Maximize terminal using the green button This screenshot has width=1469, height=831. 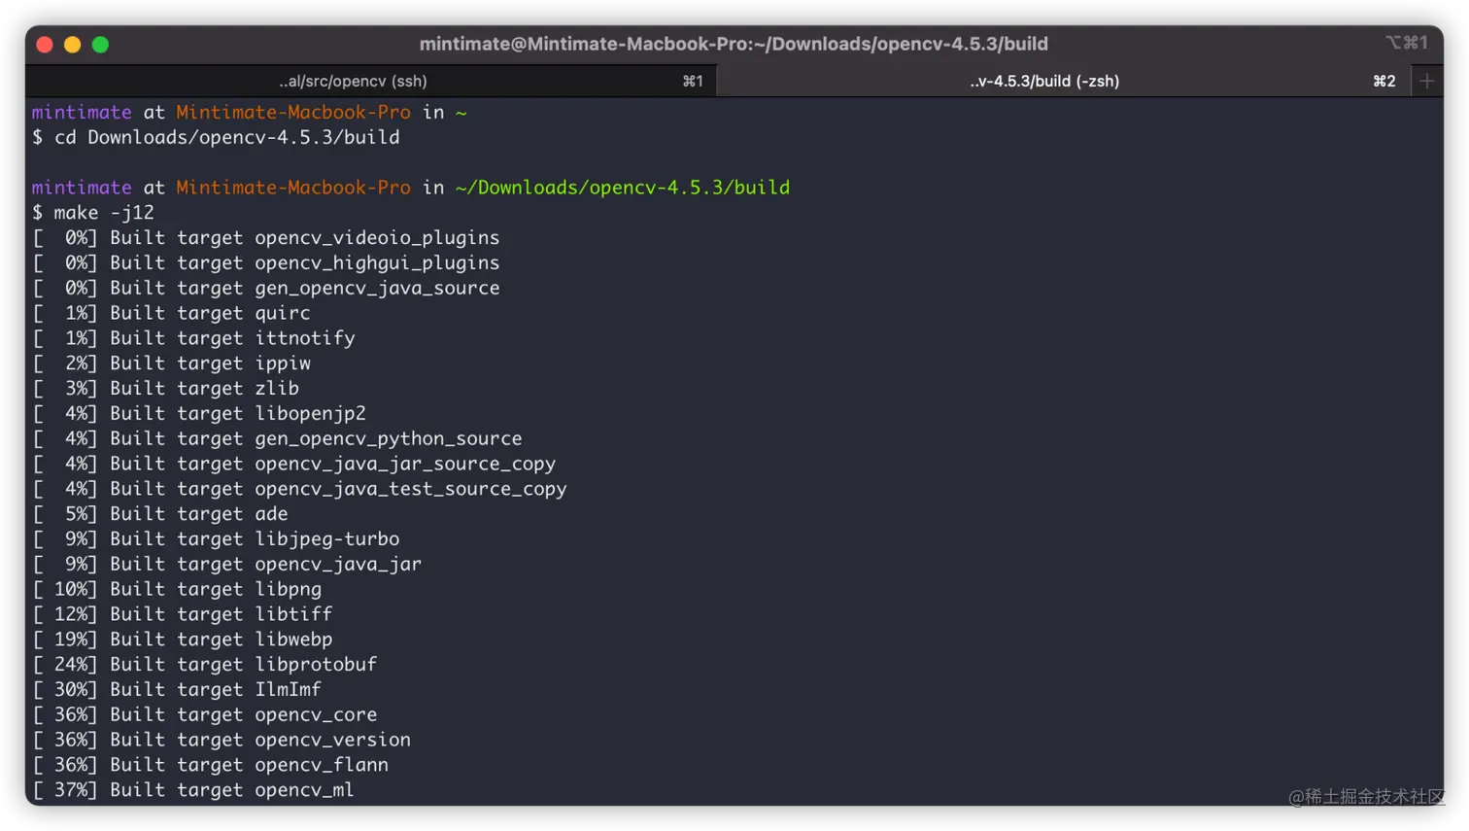point(100,44)
